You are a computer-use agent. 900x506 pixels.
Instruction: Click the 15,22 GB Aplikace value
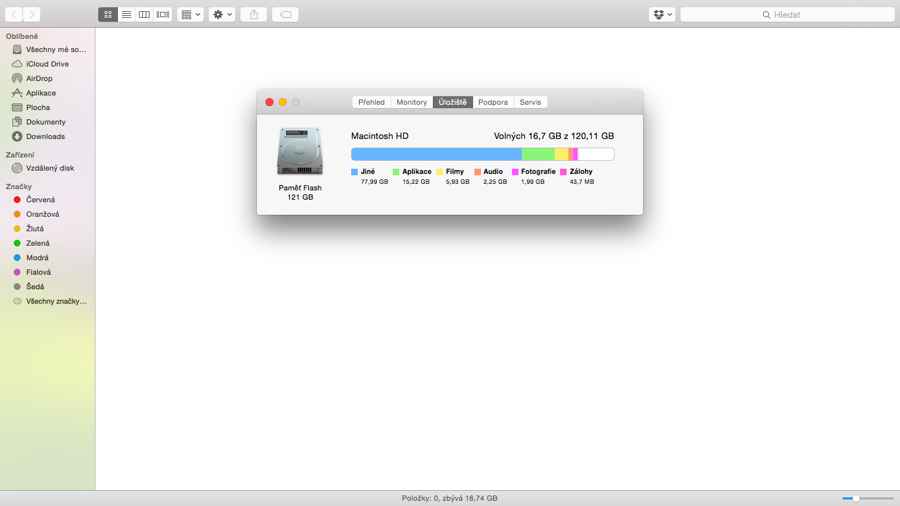[x=416, y=182]
